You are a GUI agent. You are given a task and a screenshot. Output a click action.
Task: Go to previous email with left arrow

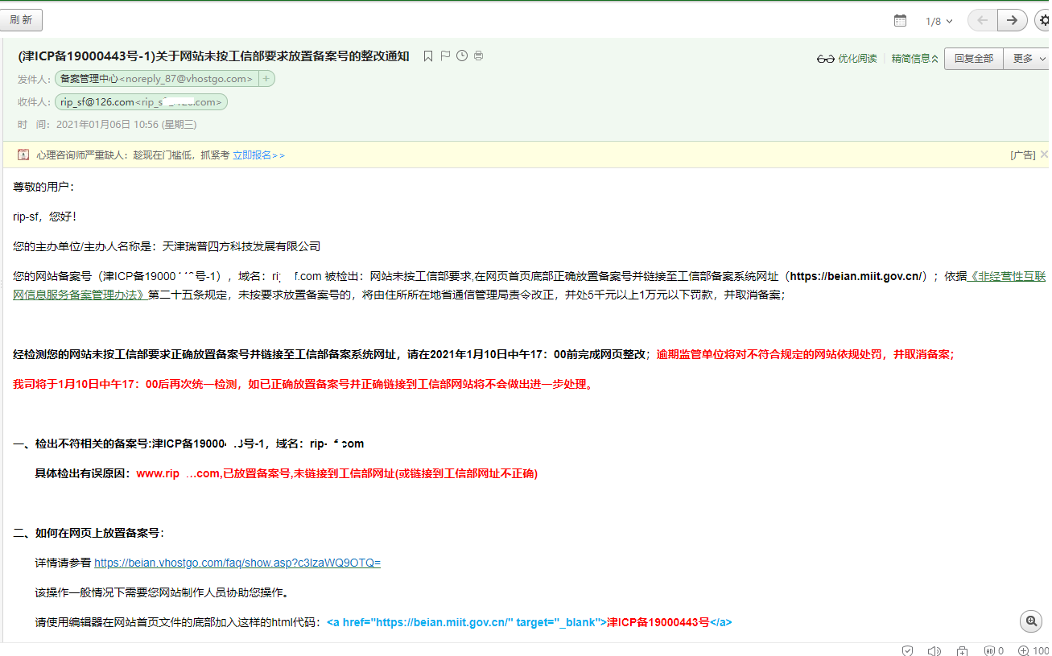982,20
